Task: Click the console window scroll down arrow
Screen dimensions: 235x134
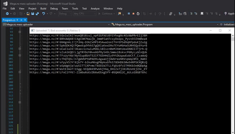Action: point(233,132)
